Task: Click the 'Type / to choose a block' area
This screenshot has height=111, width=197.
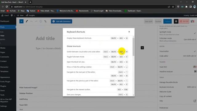Action: coord(48,48)
